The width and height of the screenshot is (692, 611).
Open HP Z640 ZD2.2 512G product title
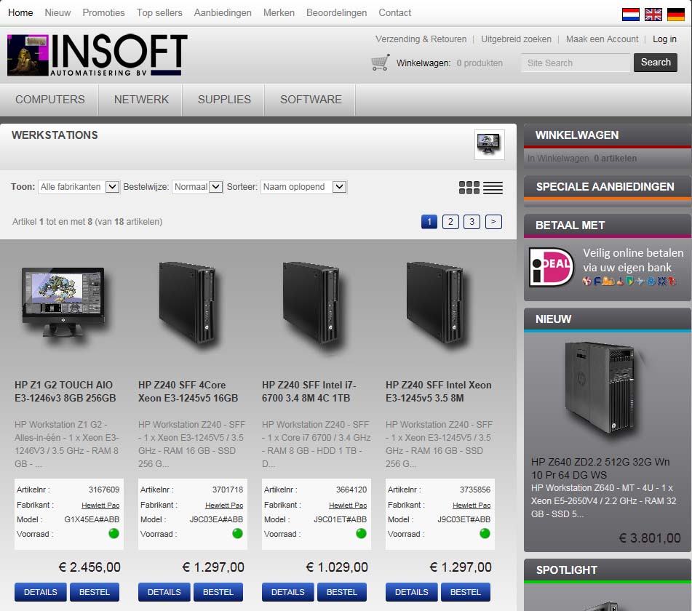[x=600, y=468]
